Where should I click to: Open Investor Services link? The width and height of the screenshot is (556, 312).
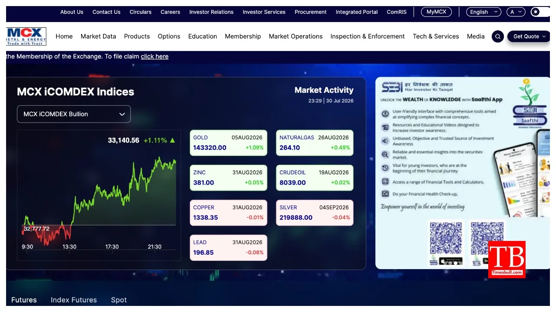[x=264, y=12]
